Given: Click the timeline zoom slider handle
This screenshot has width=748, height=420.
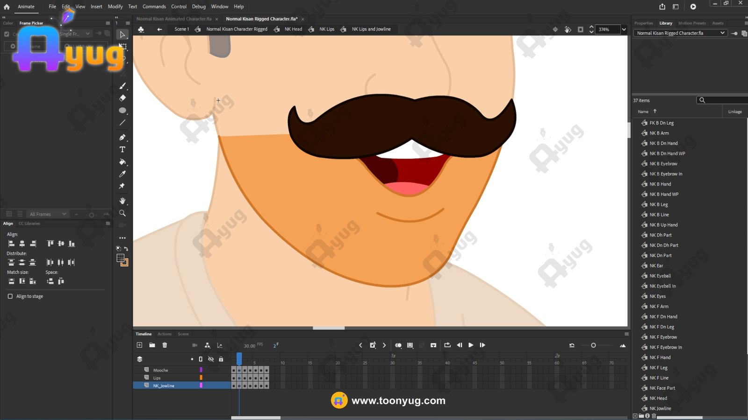Looking at the screenshot, I should [593, 345].
